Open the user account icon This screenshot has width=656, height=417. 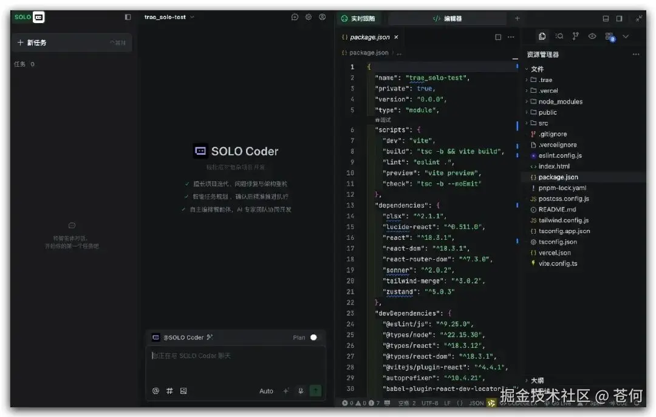pos(322,17)
